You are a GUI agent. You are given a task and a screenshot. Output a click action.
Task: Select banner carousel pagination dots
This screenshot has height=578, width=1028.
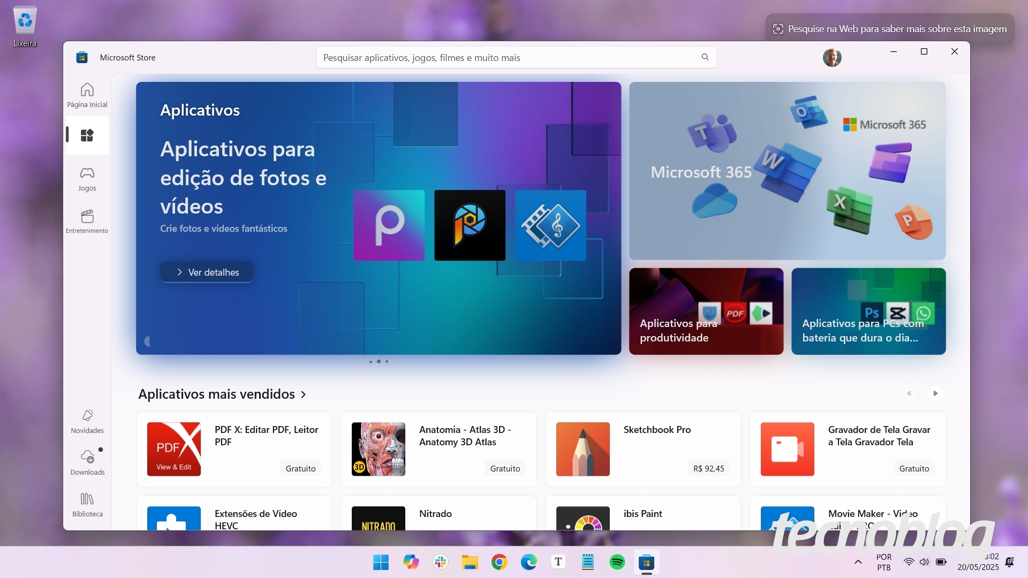(379, 361)
